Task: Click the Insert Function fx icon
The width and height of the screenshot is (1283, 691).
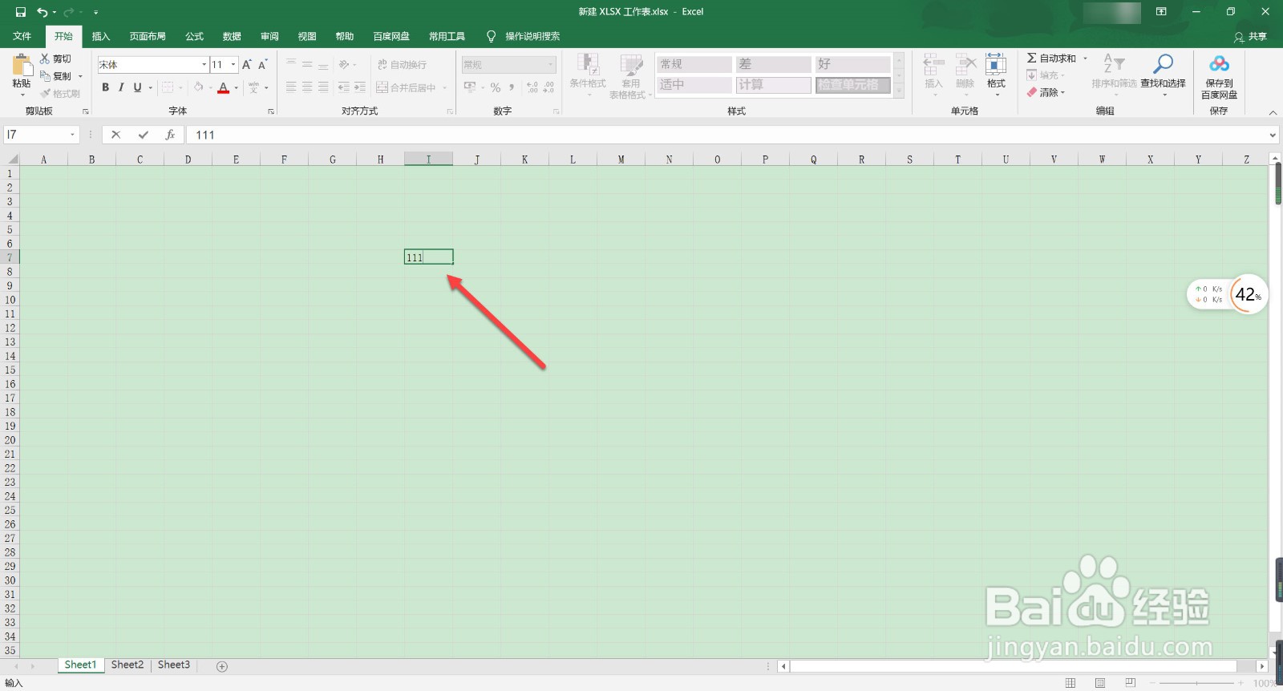Action: pos(170,135)
